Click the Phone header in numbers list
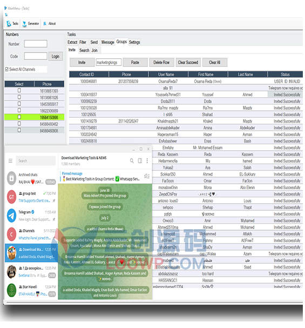Screen dimensions: 305x328 (x=49, y=84)
